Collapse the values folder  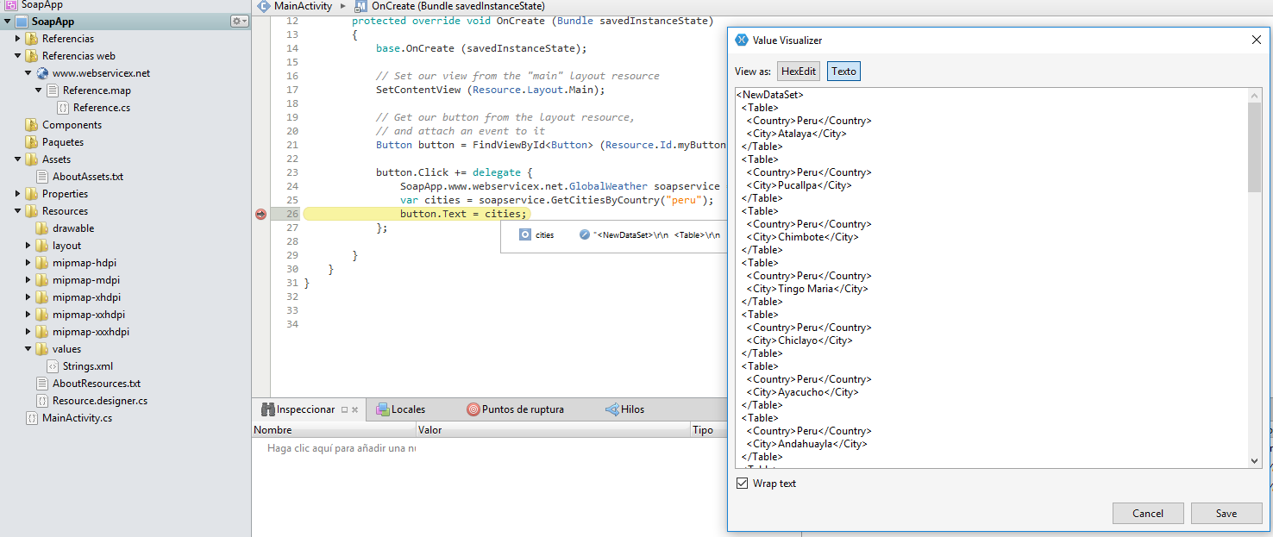(x=29, y=349)
